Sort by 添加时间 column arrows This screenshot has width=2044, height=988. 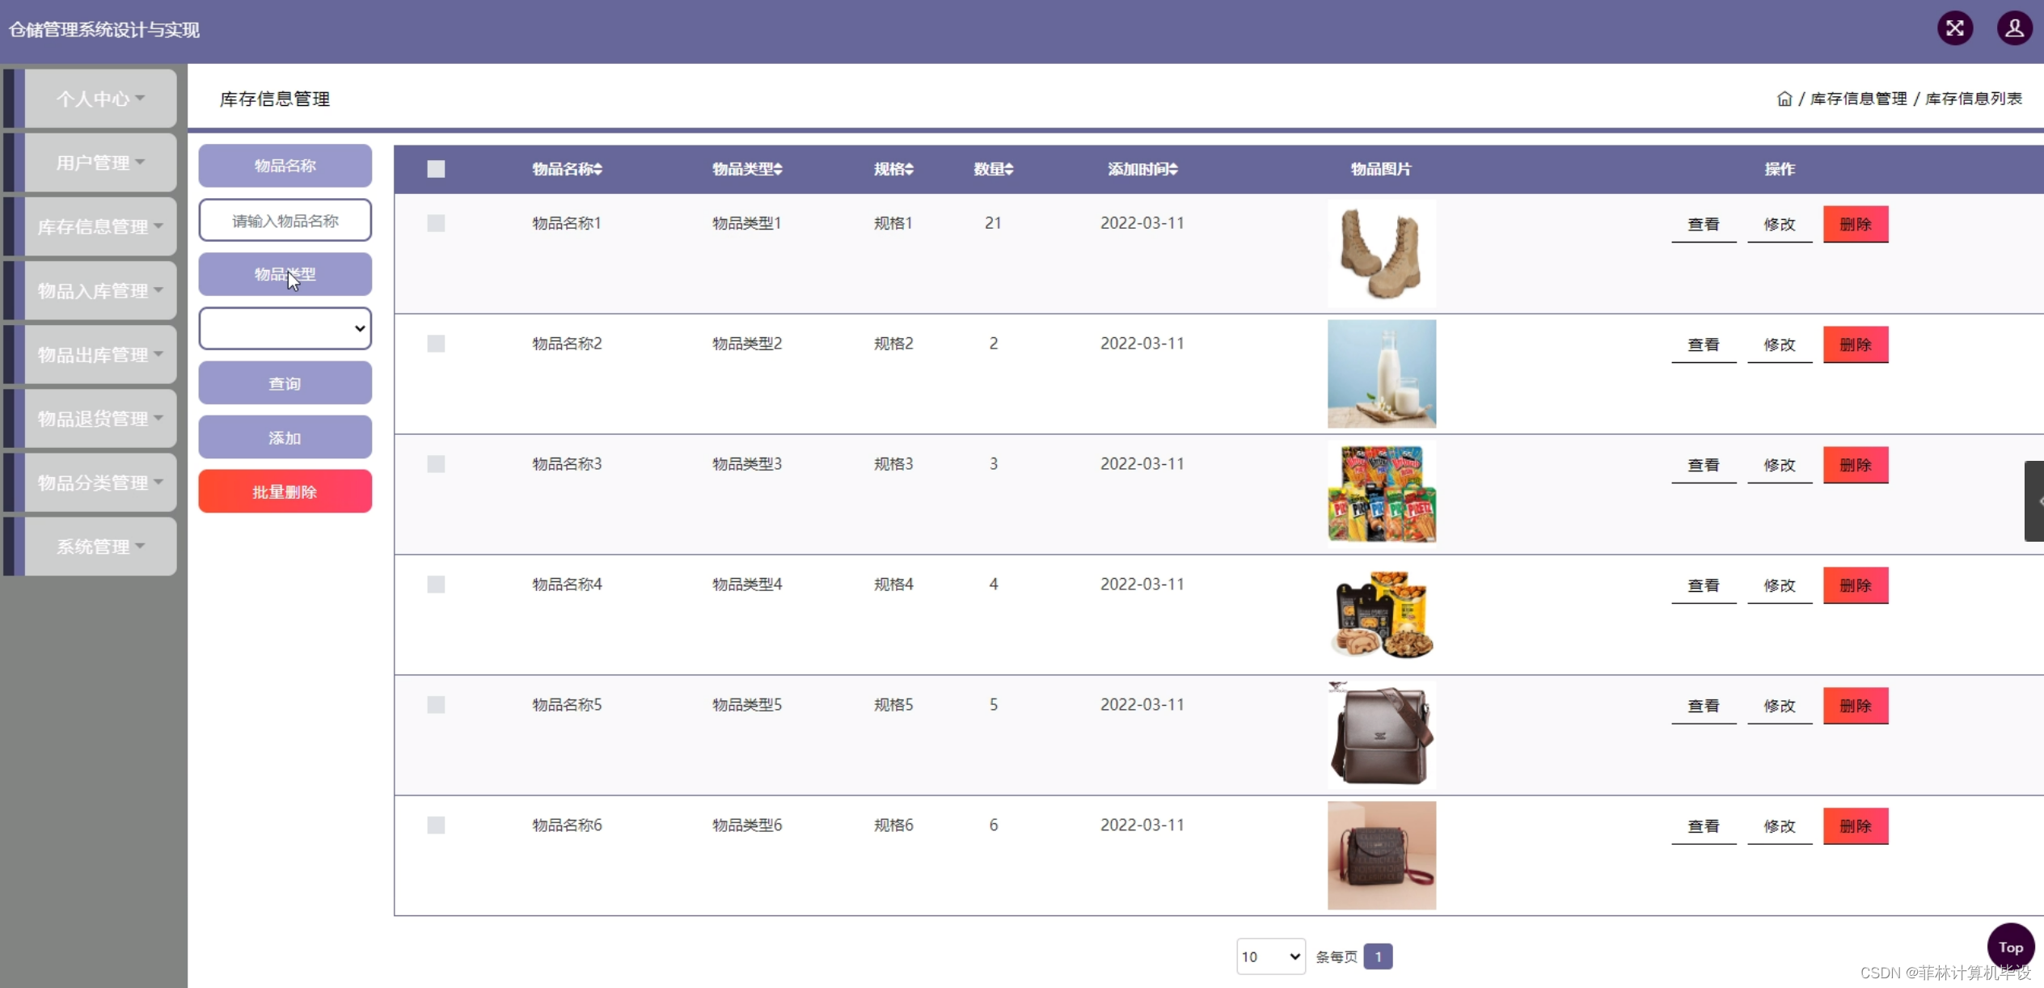pos(1173,169)
